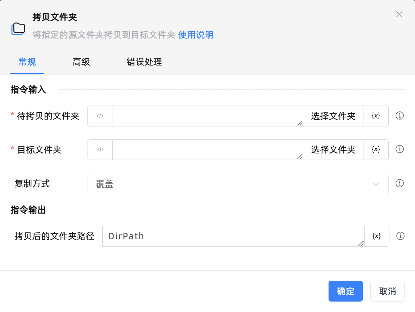Open the 复制方式 dropdown showing 覆盖
The width and height of the screenshot is (415, 312).
(238, 184)
